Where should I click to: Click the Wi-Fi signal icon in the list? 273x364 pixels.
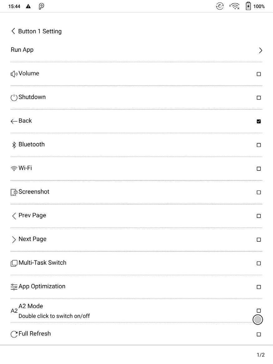[x=14, y=169]
